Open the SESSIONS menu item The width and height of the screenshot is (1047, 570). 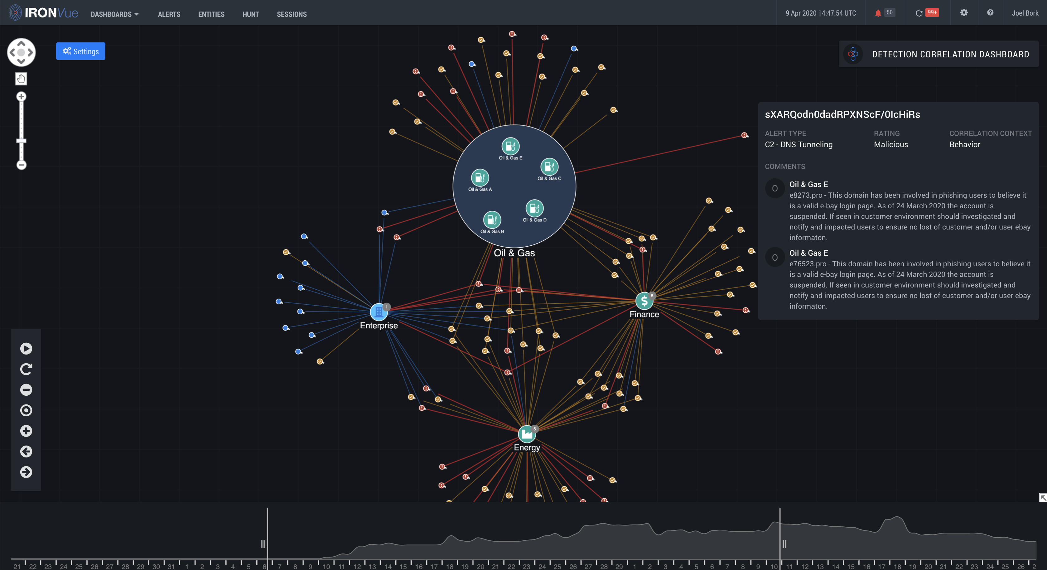[292, 14]
